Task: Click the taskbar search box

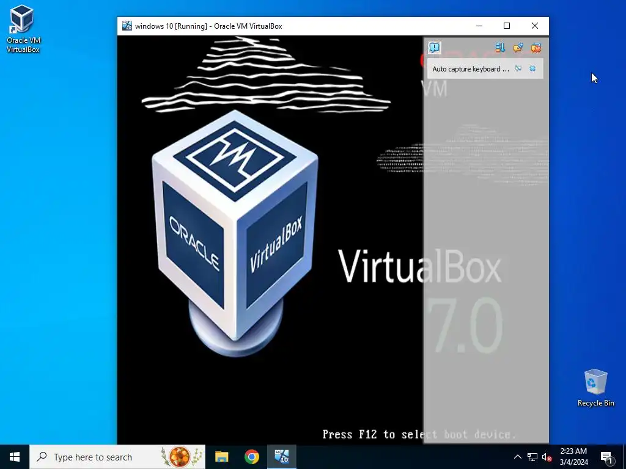Action: [x=117, y=457]
